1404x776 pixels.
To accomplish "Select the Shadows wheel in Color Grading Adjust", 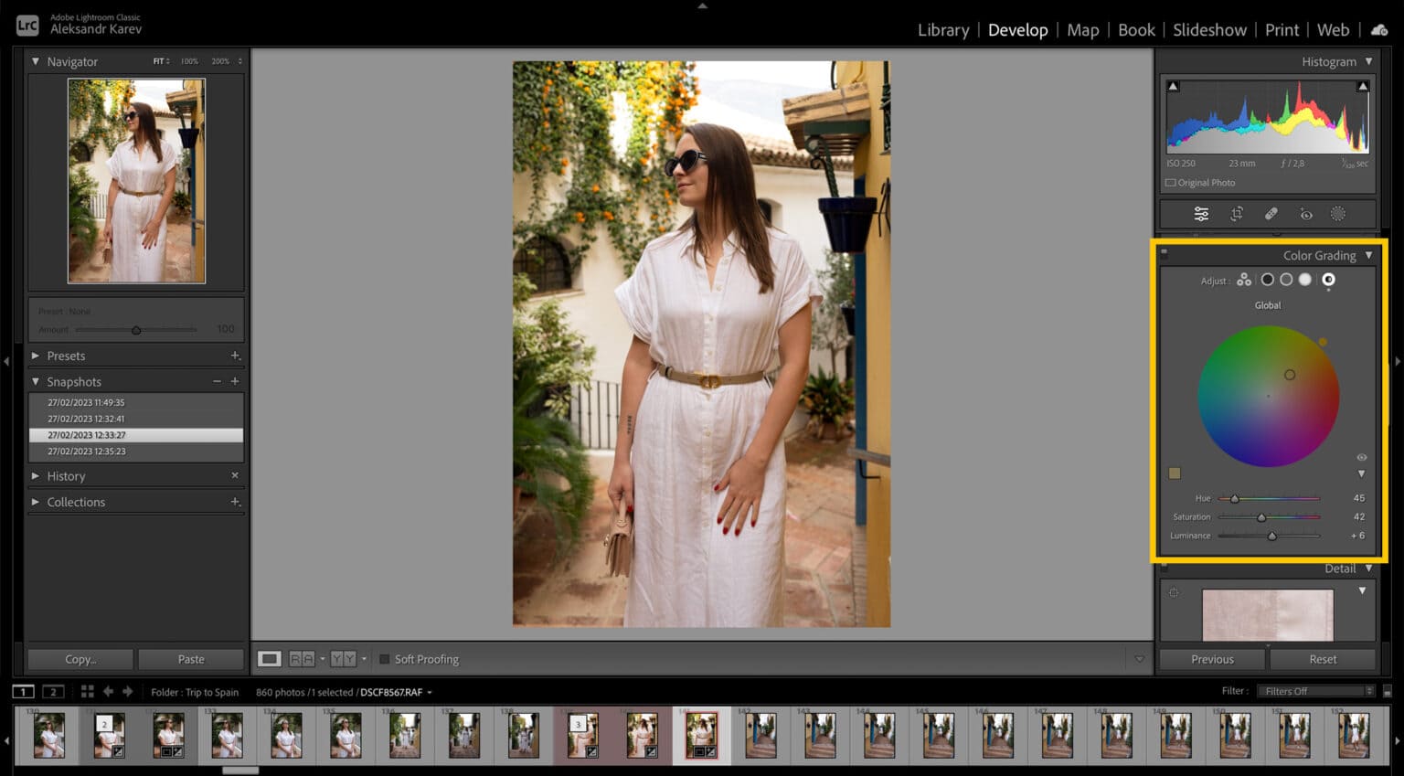I will click(x=1268, y=280).
